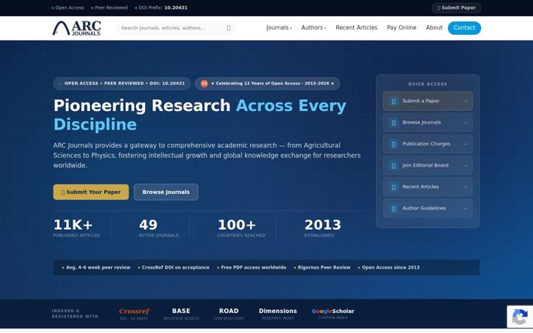The height and width of the screenshot is (333, 533).
Task: Open Join Editorial Board quick access link
Action: coord(428,166)
